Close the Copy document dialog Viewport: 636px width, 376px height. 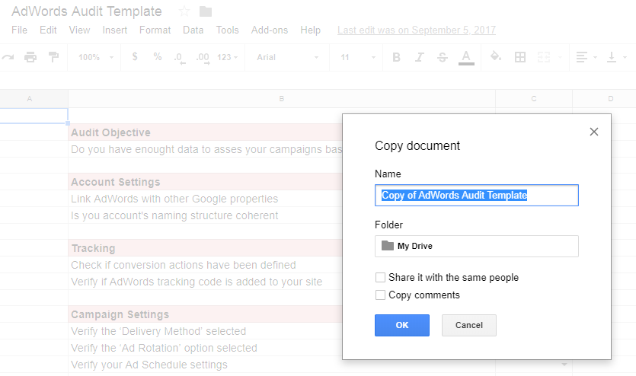point(594,132)
